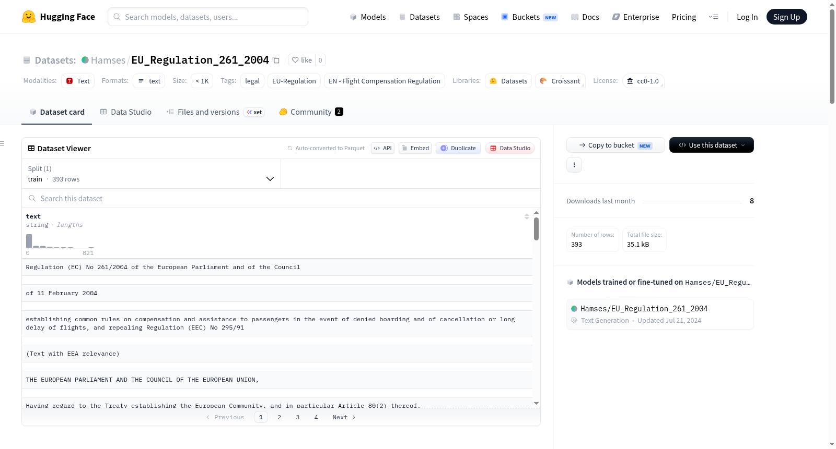This screenshot has width=836, height=449.
Task: Click the sort icon on text column
Action: (527, 216)
